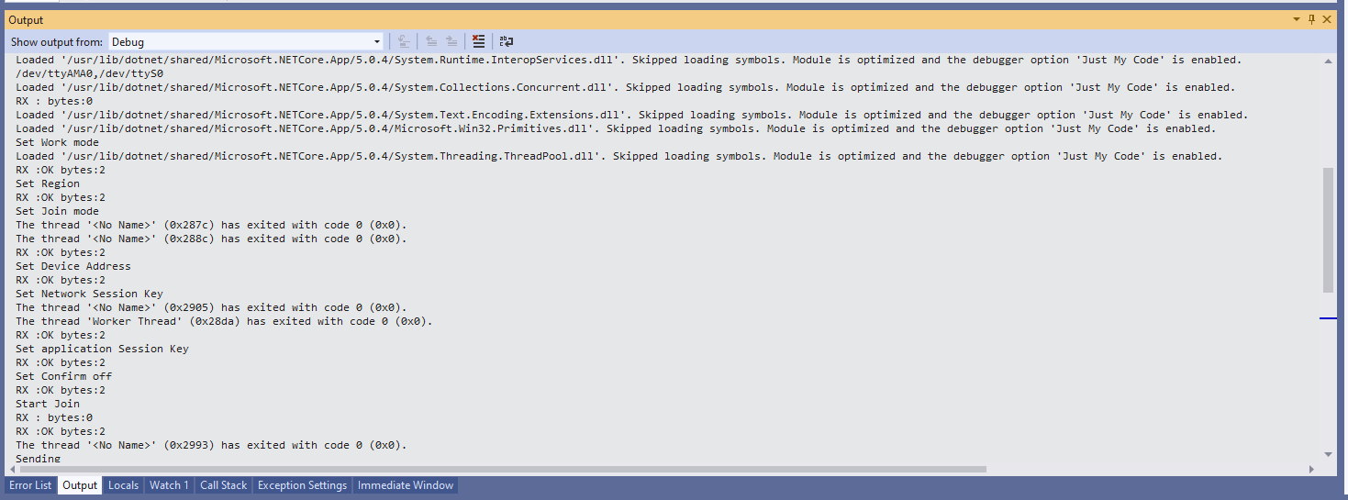Close the Output panel
This screenshot has height=500, width=1348.
click(1328, 19)
